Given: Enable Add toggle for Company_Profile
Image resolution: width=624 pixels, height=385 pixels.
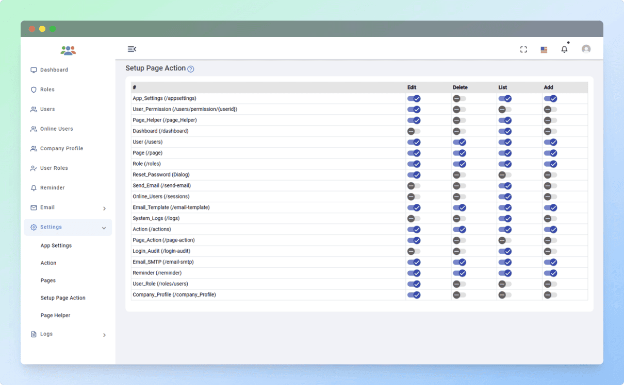Looking at the screenshot, I should [x=550, y=295].
